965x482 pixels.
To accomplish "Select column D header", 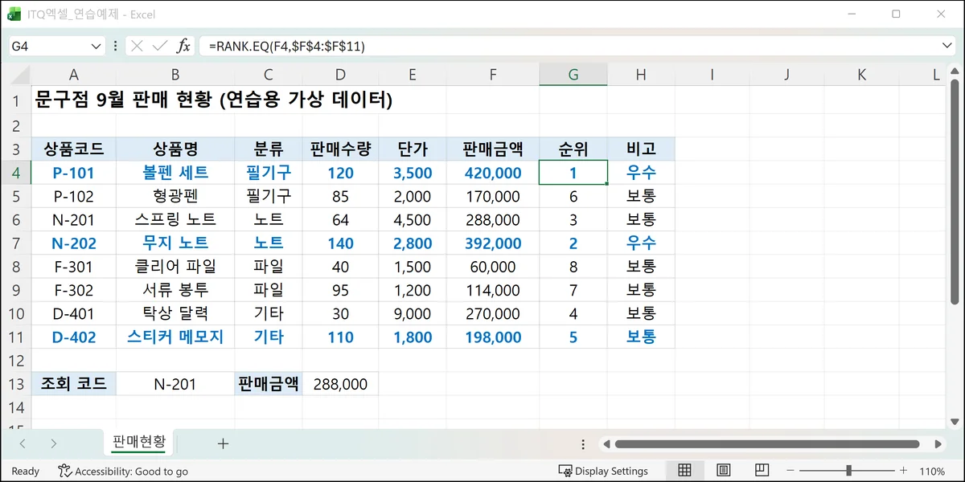I will coord(340,75).
